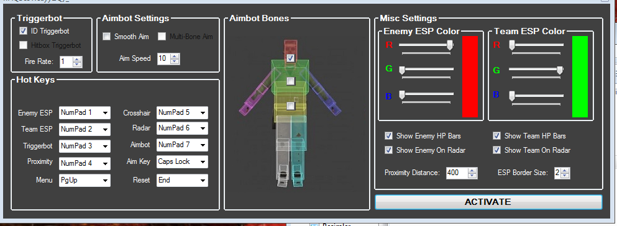
Task: Enable the chest bone checkbox on the model
Action: [x=290, y=81]
